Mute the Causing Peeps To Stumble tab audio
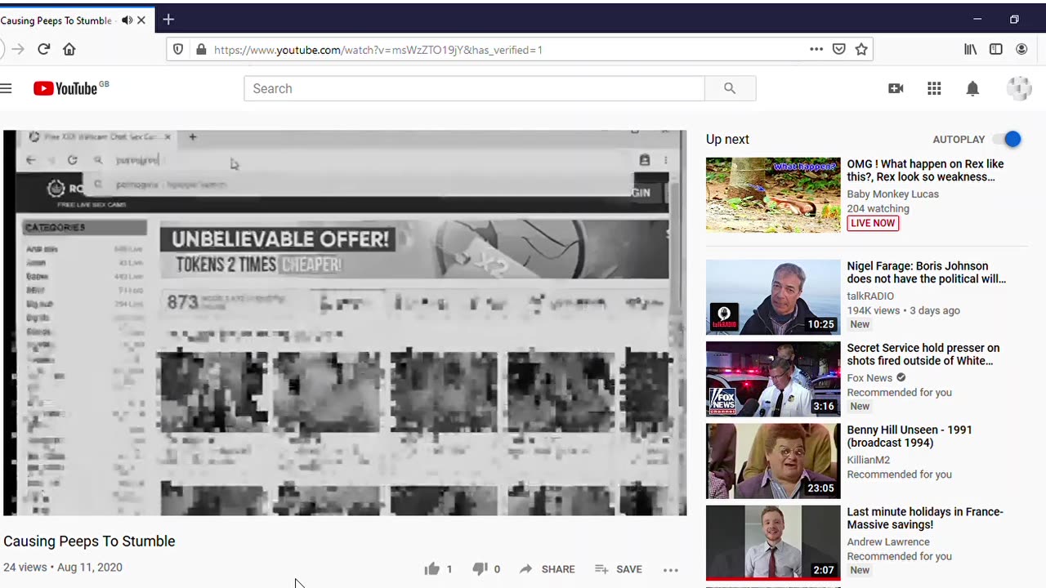This screenshot has height=588, width=1046. pyautogui.click(x=127, y=20)
